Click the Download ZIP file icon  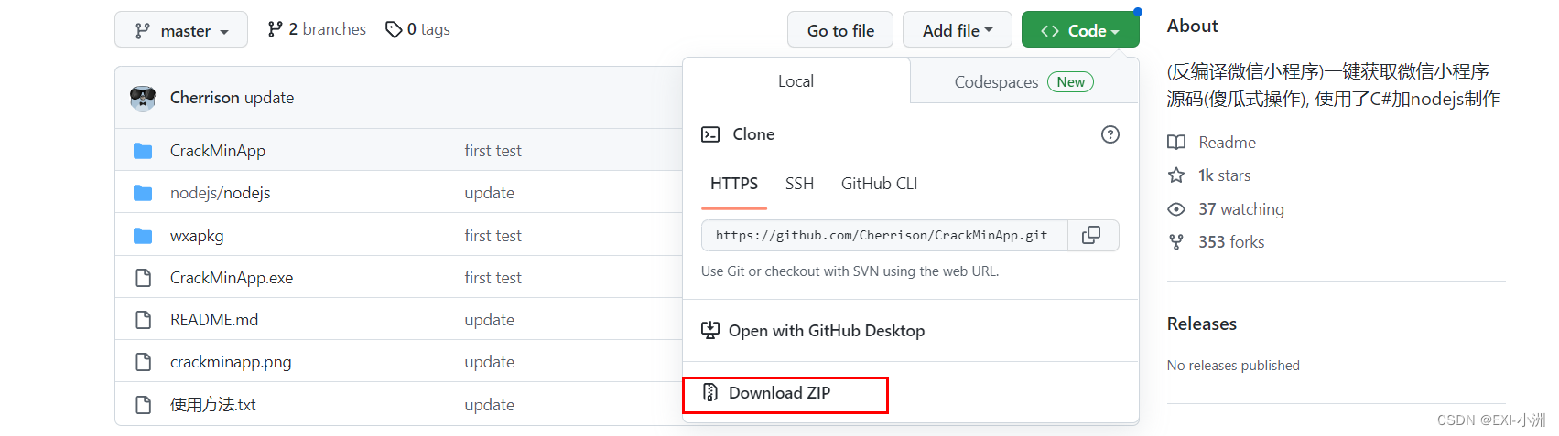709,393
